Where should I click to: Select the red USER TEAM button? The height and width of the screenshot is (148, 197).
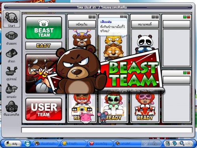click(x=44, y=109)
